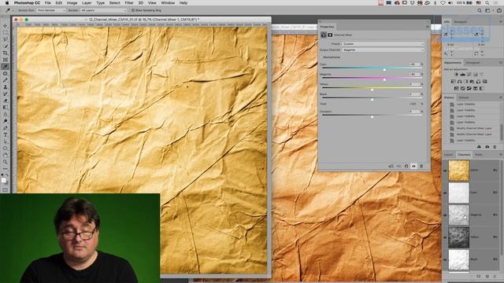504x283 pixels.
Task: Select the Gradient tool
Action: [x=6, y=108]
